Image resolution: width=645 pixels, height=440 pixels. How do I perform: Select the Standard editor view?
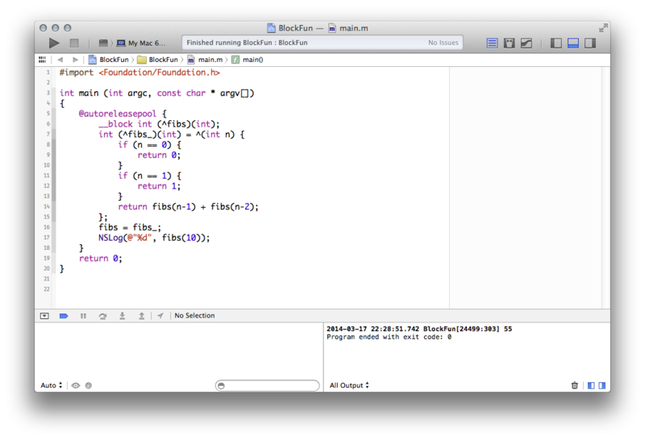pos(492,43)
